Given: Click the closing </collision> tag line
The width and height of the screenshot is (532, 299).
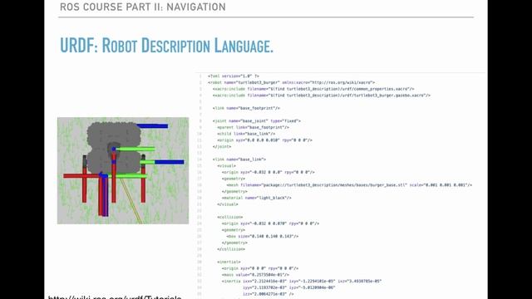Looking at the screenshot, I should click(231, 249).
